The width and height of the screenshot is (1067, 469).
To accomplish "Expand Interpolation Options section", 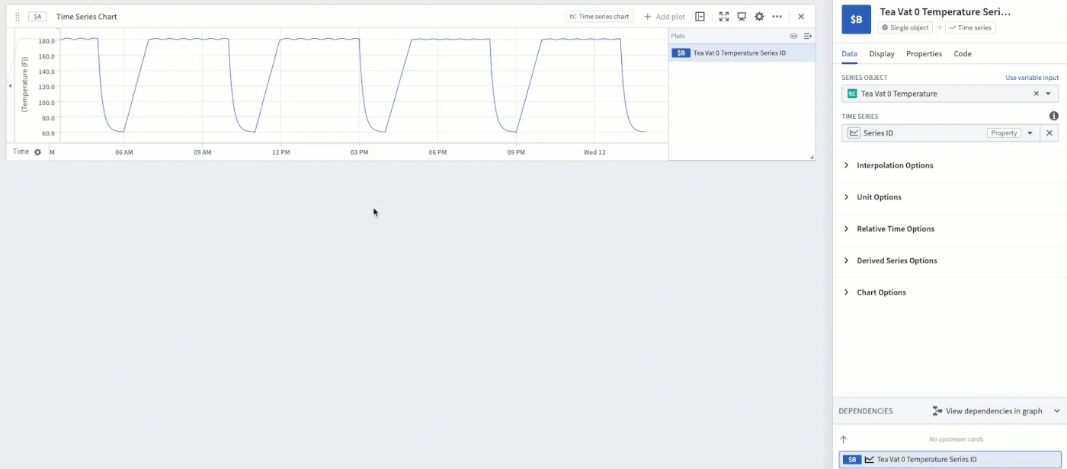I will click(x=895, y=165).
